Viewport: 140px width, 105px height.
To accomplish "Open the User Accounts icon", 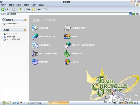I will coord(67,36).
